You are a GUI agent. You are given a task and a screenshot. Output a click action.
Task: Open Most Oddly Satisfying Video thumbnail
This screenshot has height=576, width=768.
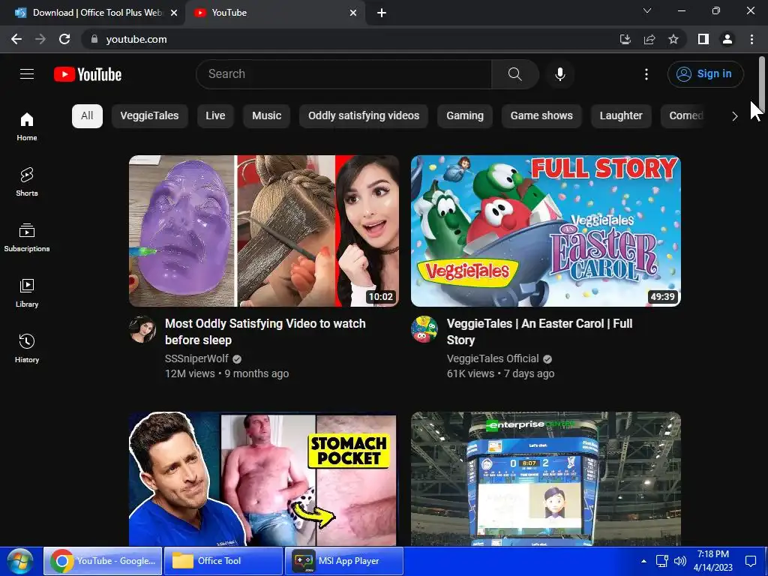(x=263, y=231)
